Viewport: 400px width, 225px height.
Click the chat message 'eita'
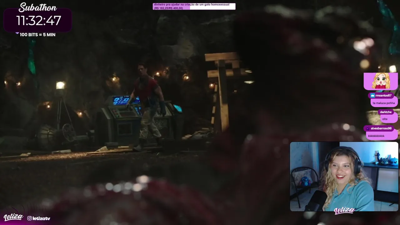[x=385, y=119]
